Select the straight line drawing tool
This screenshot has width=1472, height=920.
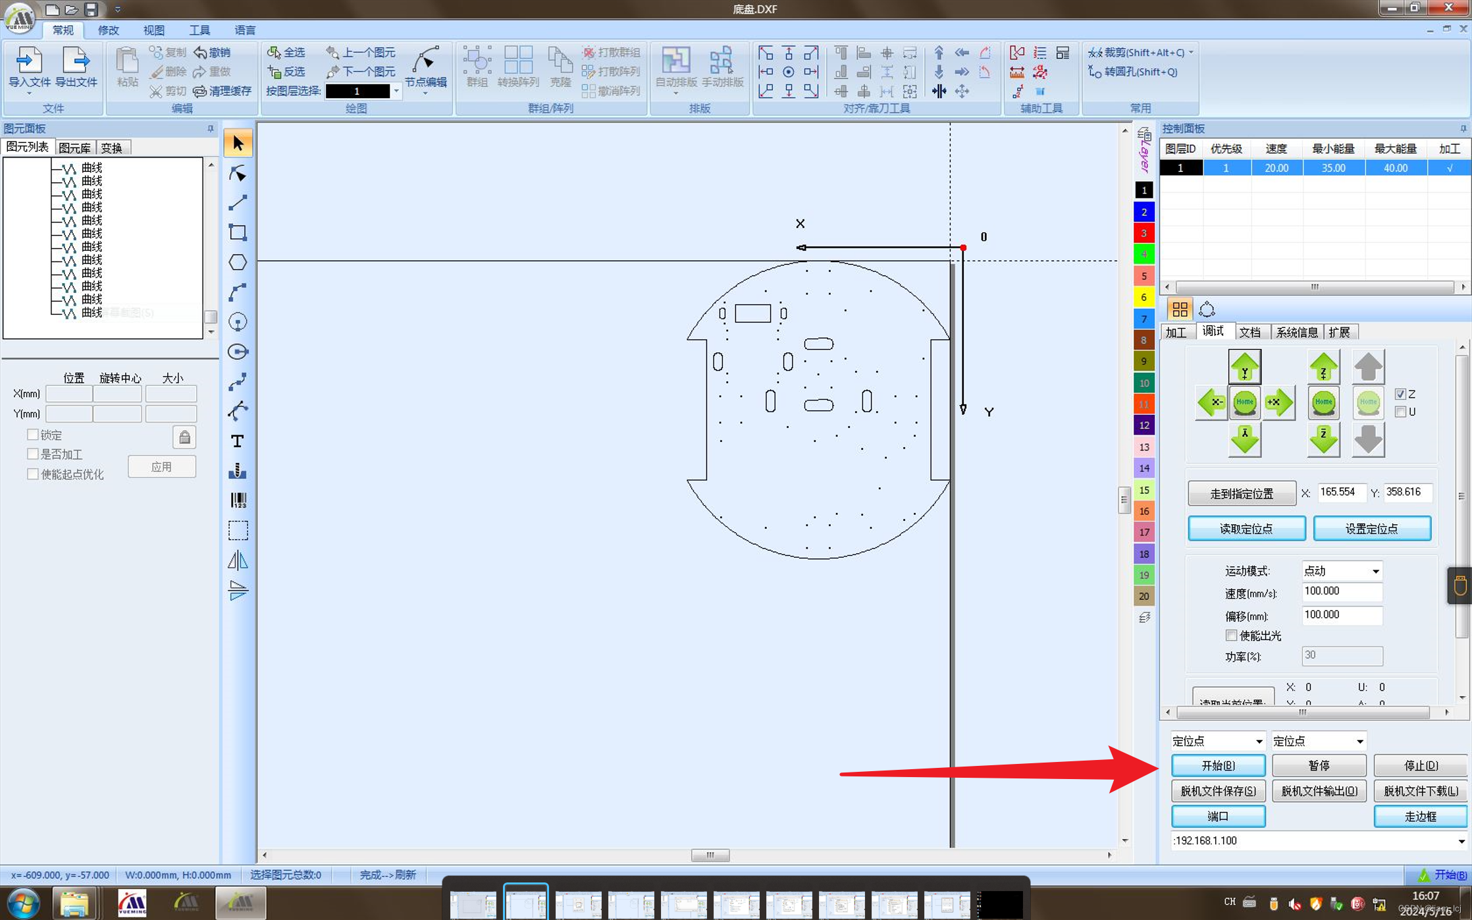tap(238, 203)
